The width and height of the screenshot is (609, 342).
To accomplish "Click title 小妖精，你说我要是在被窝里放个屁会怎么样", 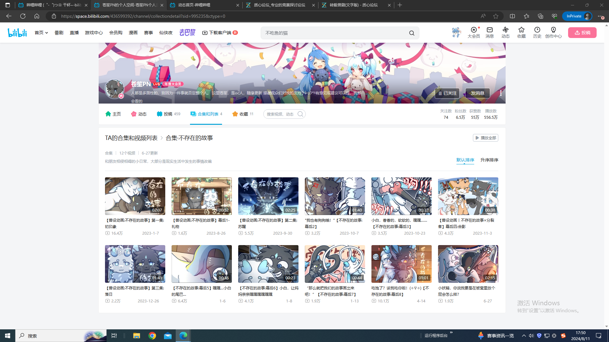I will point(467,291).
